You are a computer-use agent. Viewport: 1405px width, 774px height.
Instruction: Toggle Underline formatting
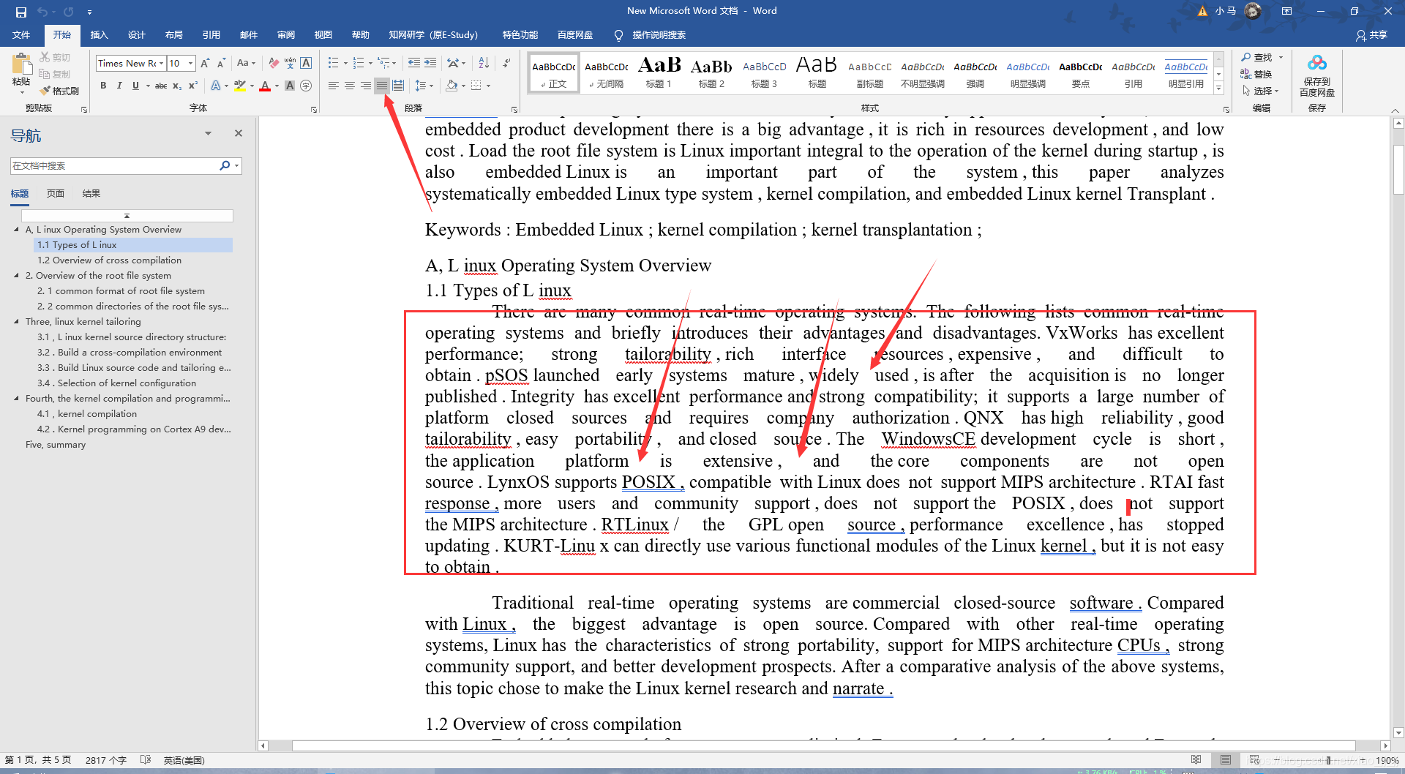coord(135,86)
